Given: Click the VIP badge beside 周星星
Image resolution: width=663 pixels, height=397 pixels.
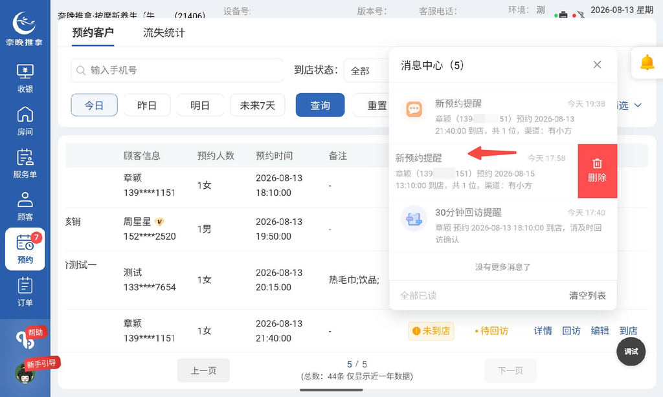Looking at the screenshot, I should pyautogui.click(x=159, y=222).
